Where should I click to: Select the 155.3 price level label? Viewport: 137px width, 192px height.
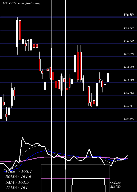128,106
